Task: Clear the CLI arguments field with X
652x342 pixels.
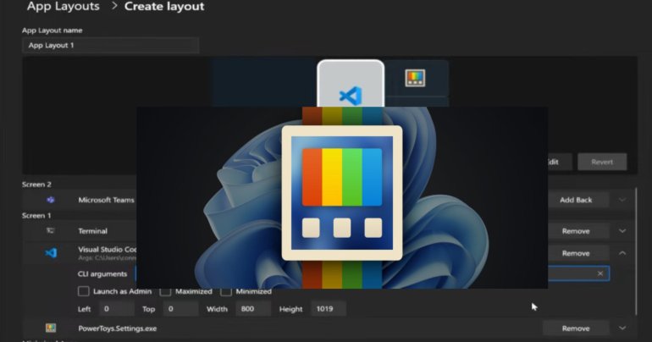Action: (600, 273)
